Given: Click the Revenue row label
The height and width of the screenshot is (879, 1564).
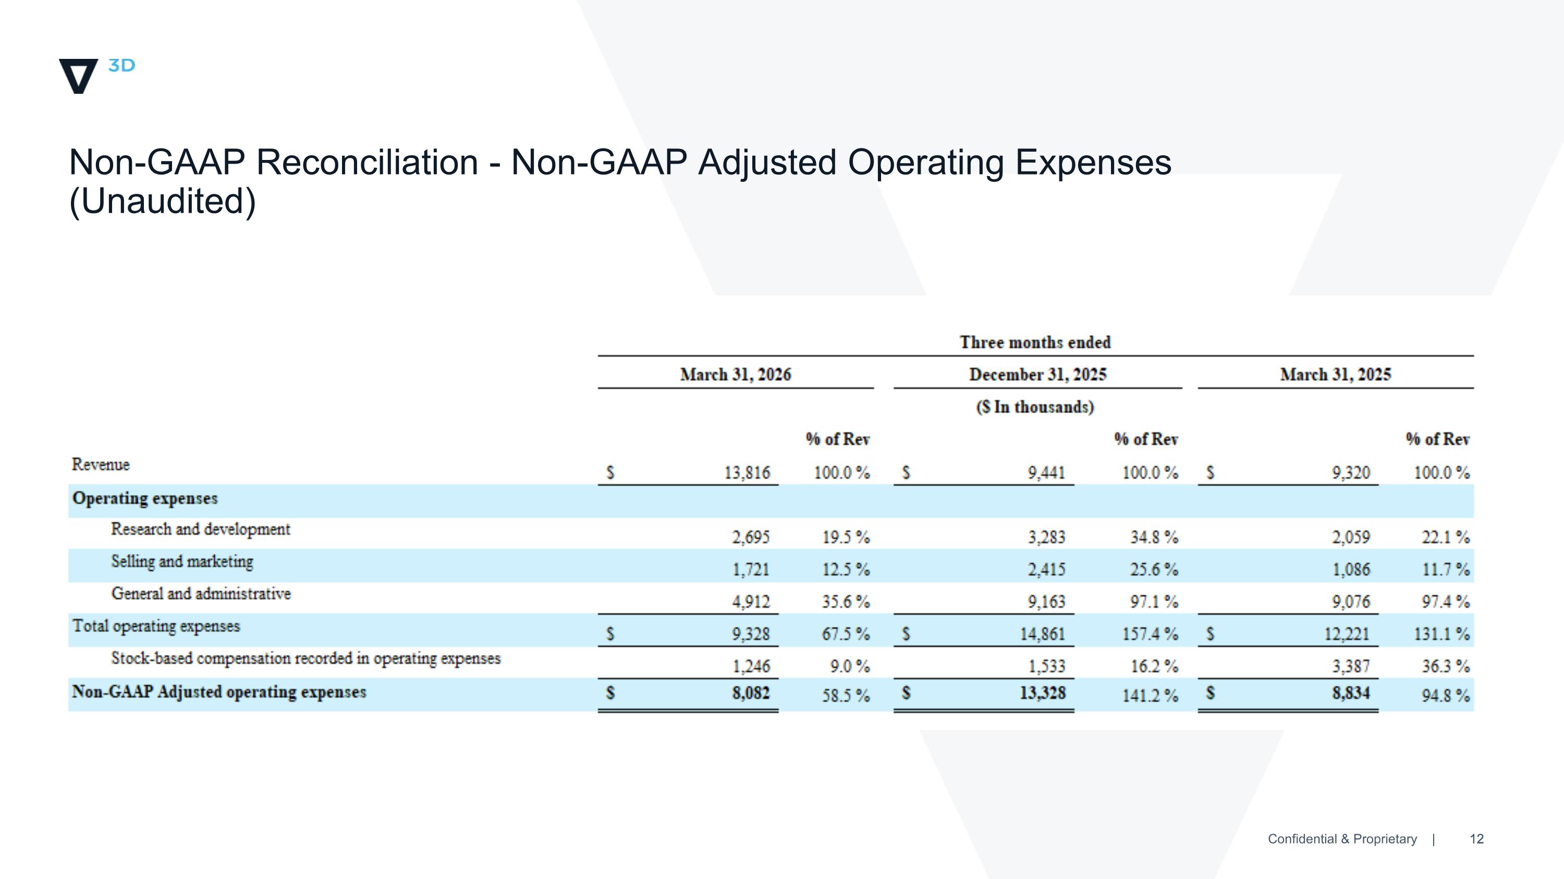Looking at the screenshot, I should coord(101,465).
